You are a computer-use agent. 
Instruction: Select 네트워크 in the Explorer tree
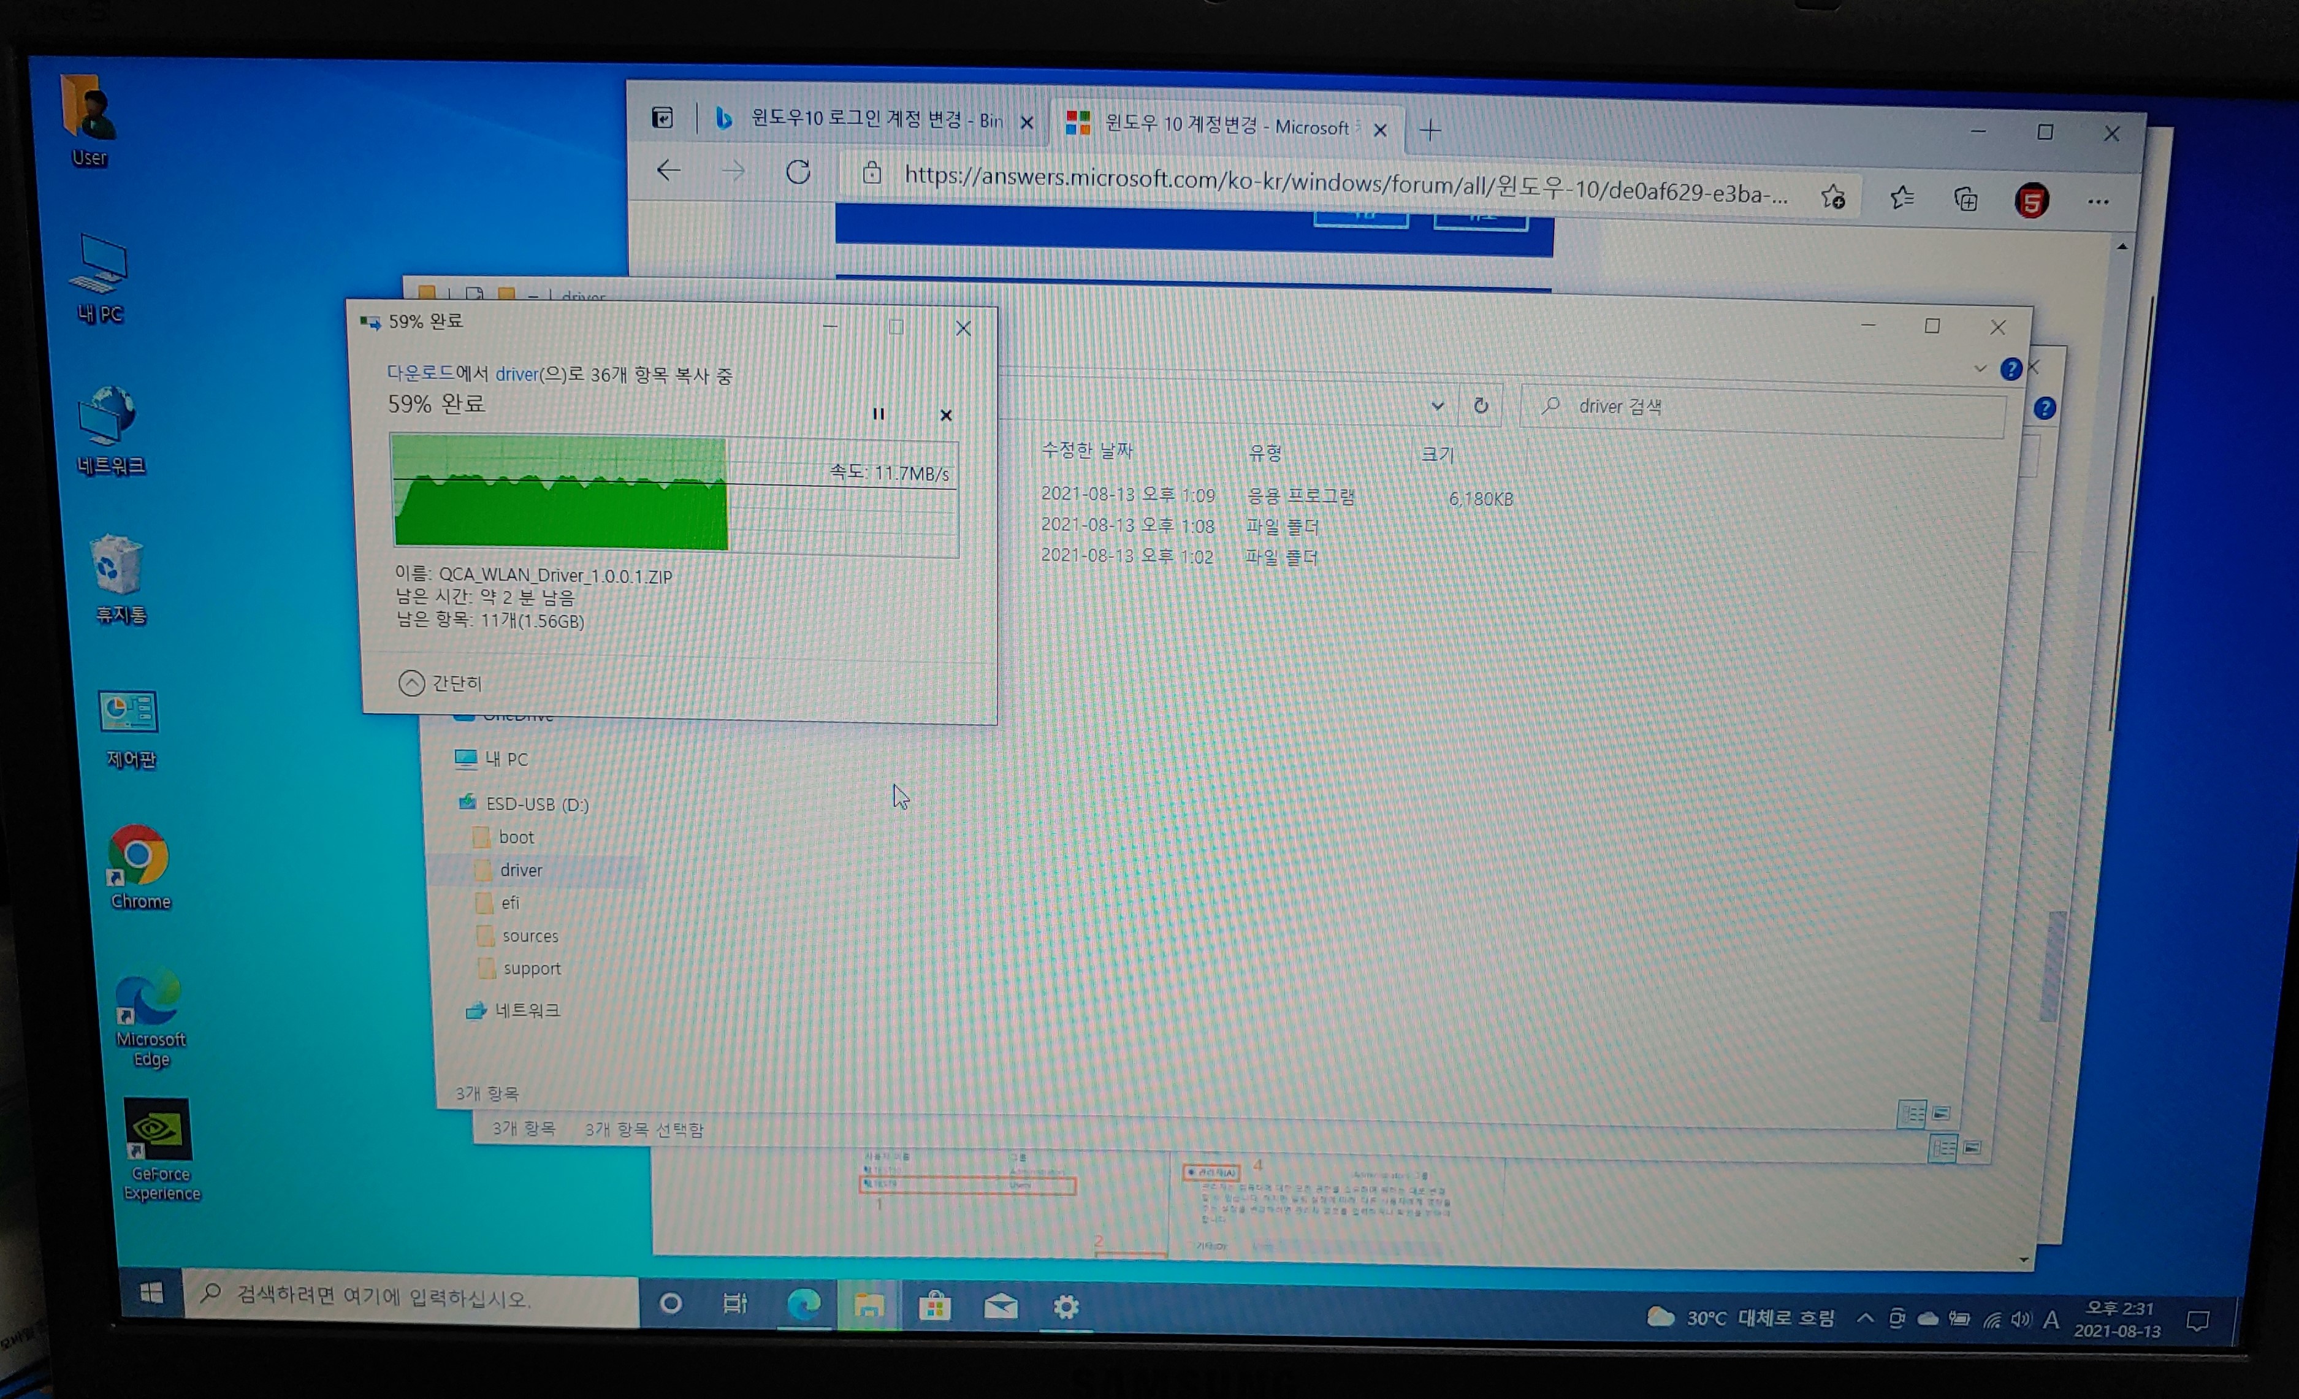(513, 1010)
